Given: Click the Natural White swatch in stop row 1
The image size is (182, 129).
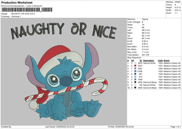Looking at the screenshot, I should coord(135,63).
